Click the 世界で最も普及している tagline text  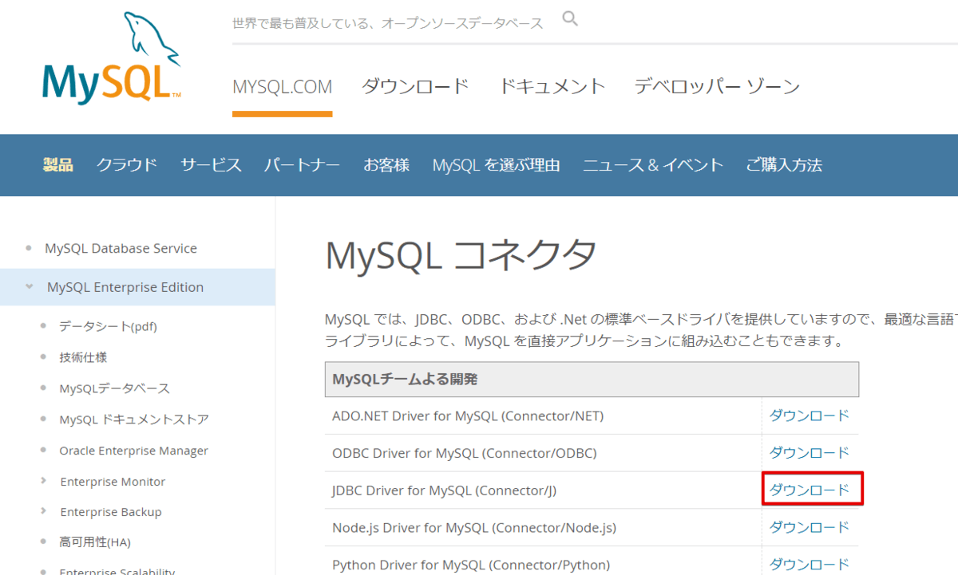(388, 23)
